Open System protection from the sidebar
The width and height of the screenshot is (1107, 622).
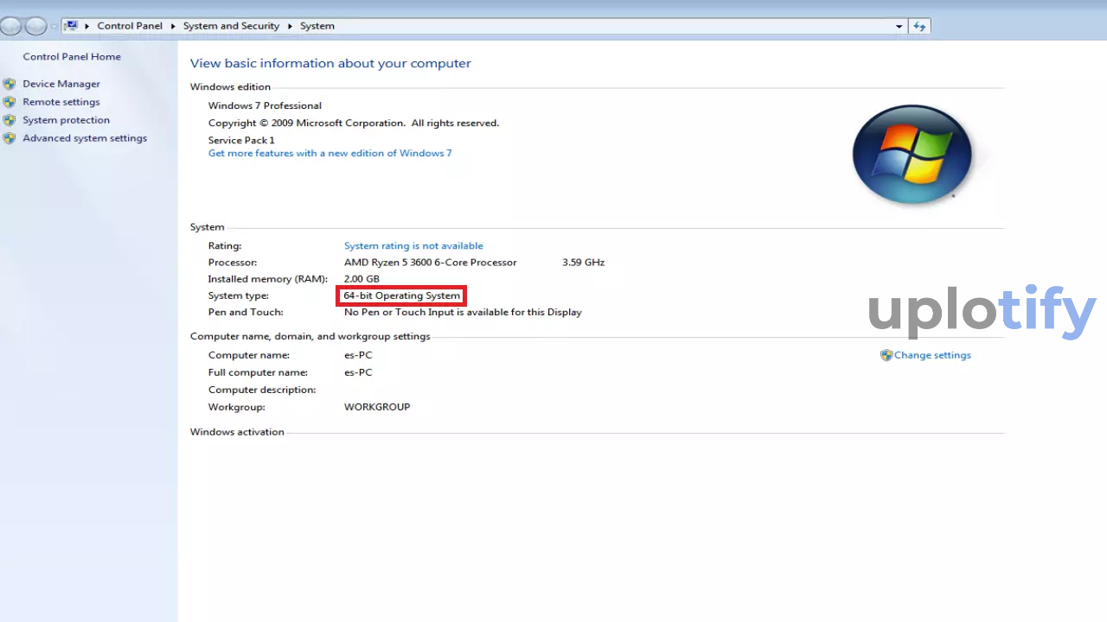pyautogui.click(x=66, y=120)
